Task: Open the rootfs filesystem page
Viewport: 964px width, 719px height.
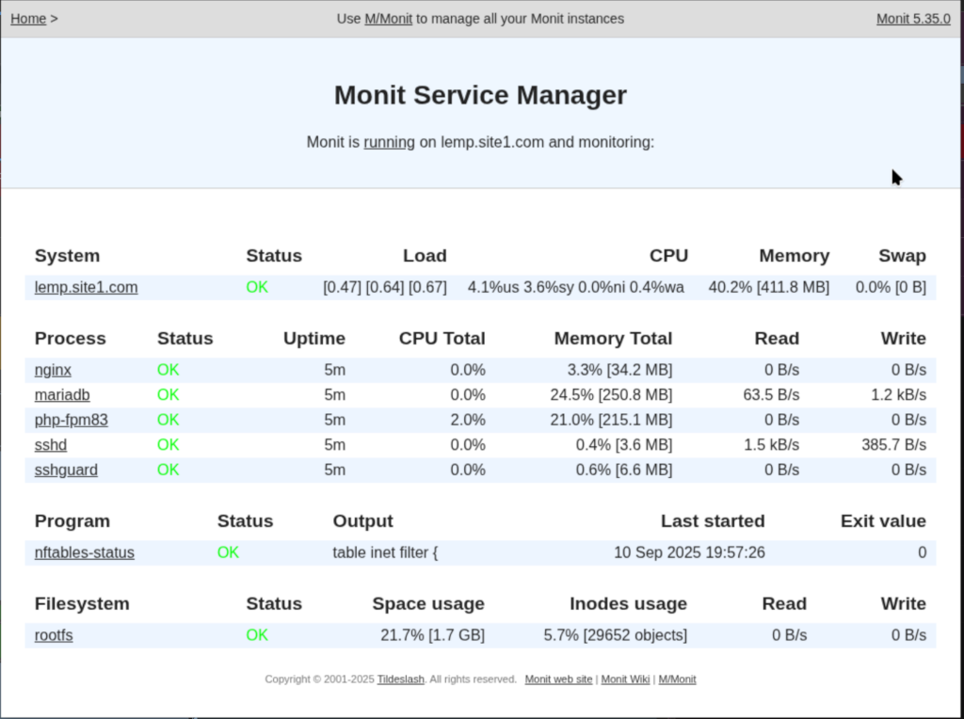Action: (x=54, y=635)
